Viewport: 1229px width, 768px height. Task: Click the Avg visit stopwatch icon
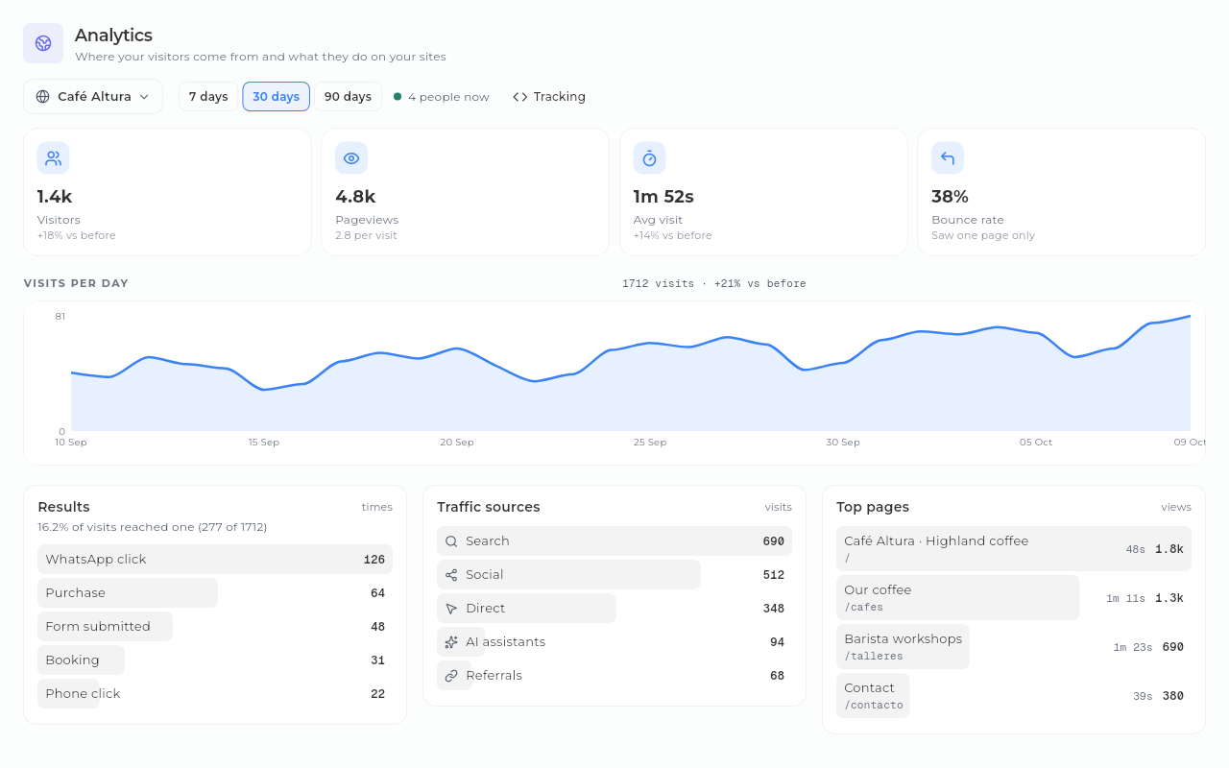coord(649,158)
